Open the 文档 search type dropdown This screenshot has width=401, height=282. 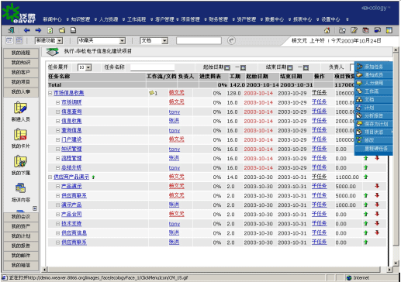coord(154,40)
